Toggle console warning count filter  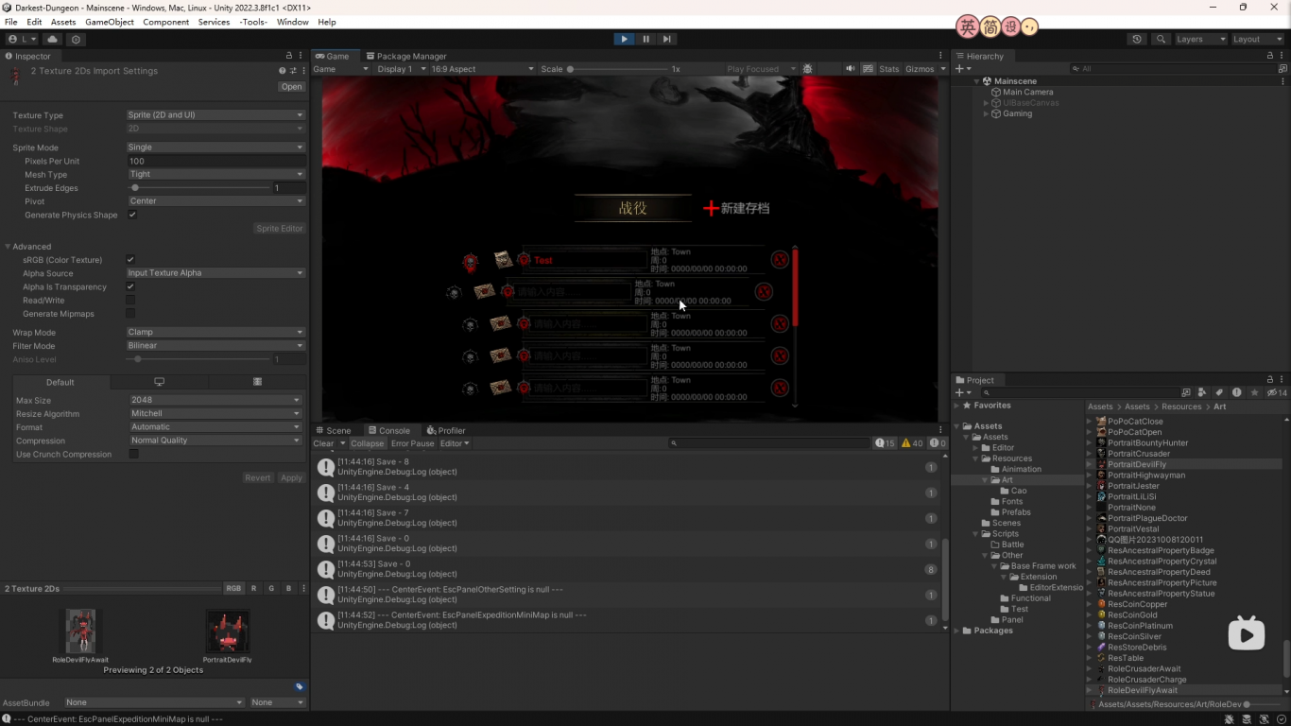[912, 443]
